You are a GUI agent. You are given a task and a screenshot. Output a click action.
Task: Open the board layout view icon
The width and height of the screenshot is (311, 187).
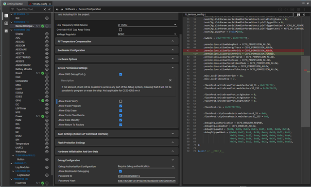coord(6,23)
